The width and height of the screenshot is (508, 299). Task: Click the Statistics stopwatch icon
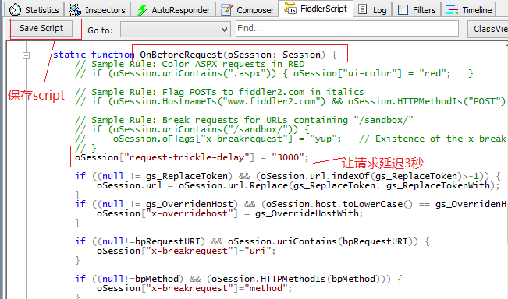[15, 9]
